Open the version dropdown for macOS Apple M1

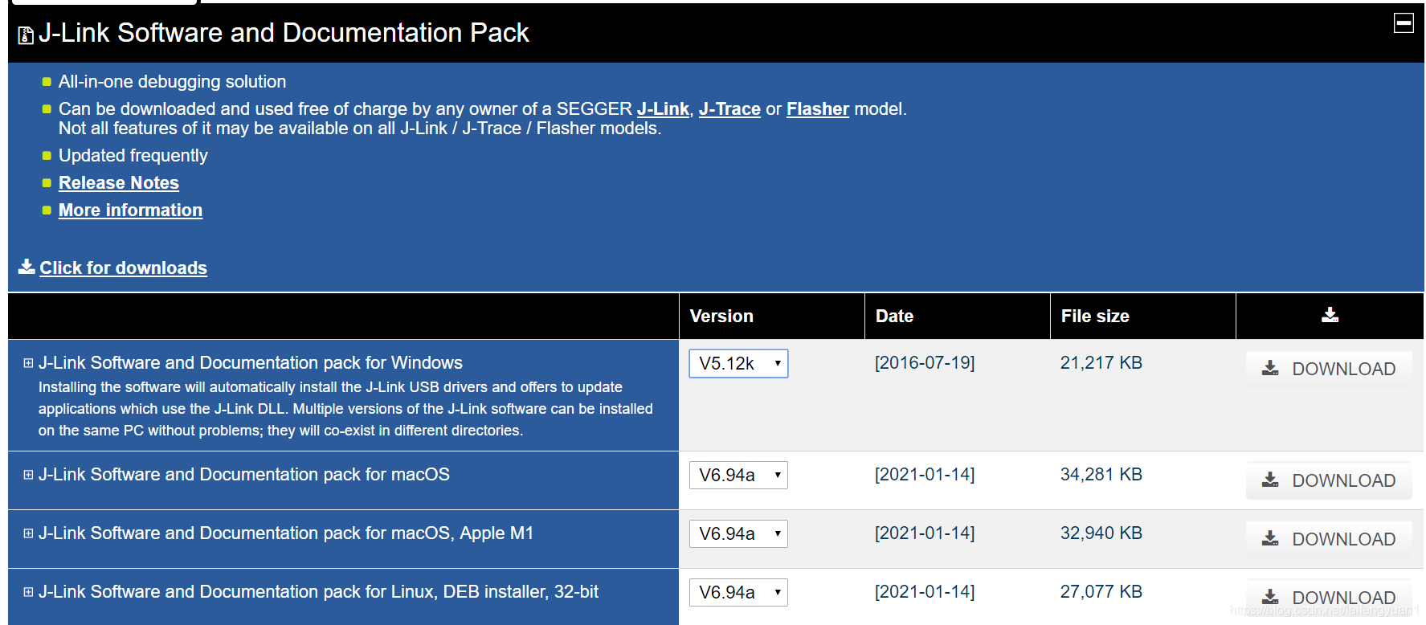click(x=738, y=533)
